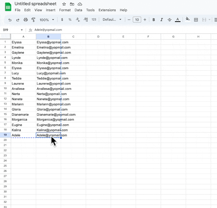Image resolution: width=217 pixels, height=208 pixels.
Task: Activate the paint format roller icon
Action: 33,20
